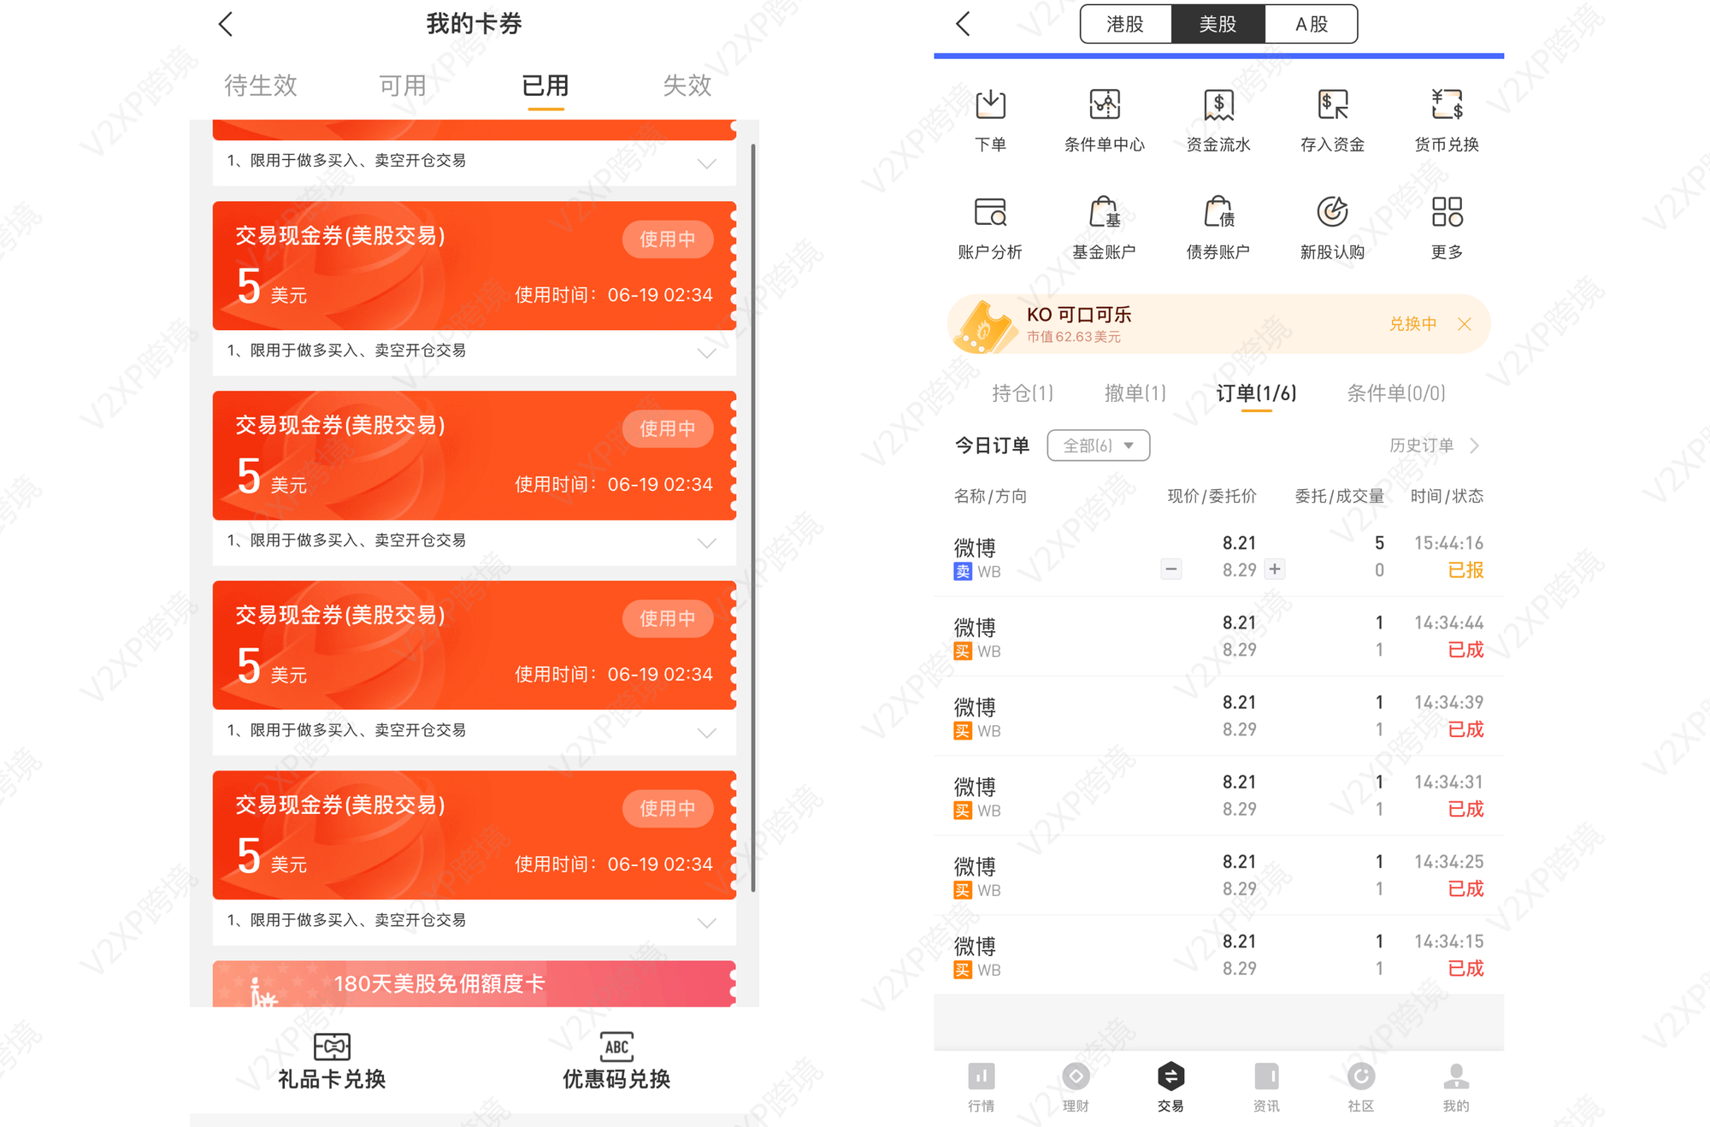Screen dimensions: 1710x1127
Task: Select the 美股 market segment
Action: 1218,24
